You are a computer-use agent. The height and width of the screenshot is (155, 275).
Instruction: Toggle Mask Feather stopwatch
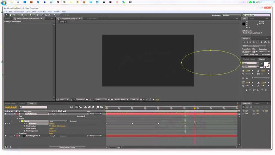coord(25,126)
